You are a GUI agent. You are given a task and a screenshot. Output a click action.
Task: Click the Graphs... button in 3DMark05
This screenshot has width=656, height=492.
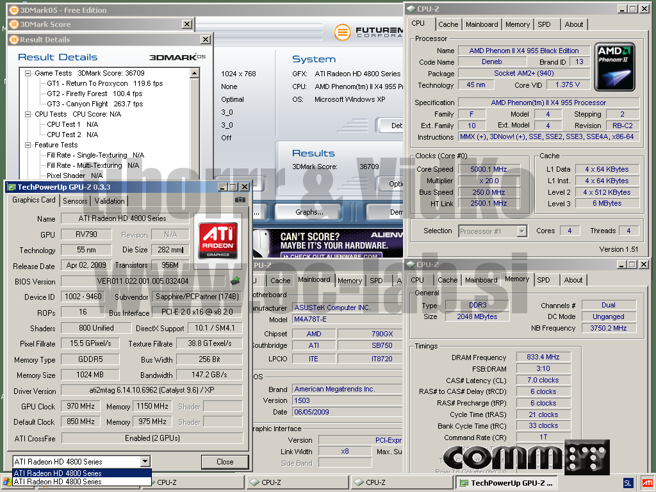[309, 212]
